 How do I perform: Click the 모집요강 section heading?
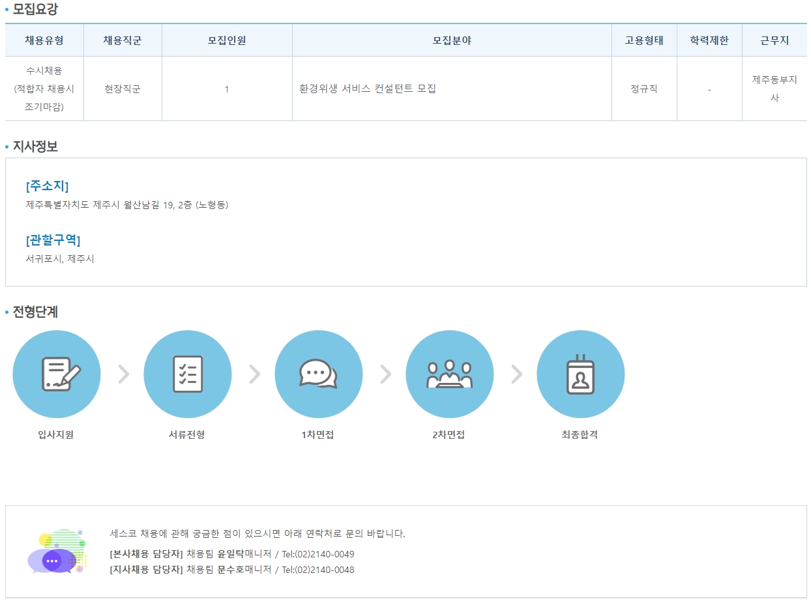coord(35,9)
